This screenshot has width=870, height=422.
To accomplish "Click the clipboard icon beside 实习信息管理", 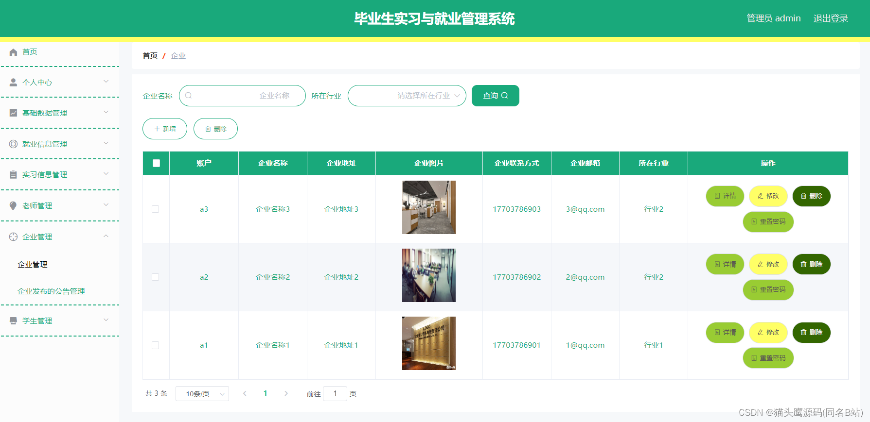I will [13, 174].
